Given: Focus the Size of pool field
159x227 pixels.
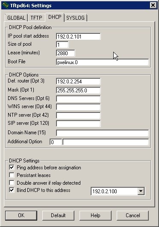Looking at the screenshot, I should (x=62, y=44).
